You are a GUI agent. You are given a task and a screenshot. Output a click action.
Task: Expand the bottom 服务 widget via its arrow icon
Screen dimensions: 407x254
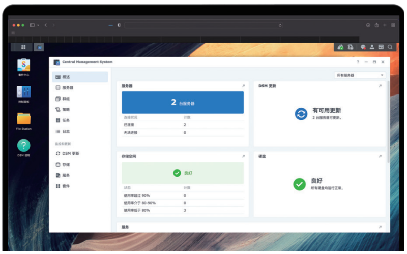380,227
